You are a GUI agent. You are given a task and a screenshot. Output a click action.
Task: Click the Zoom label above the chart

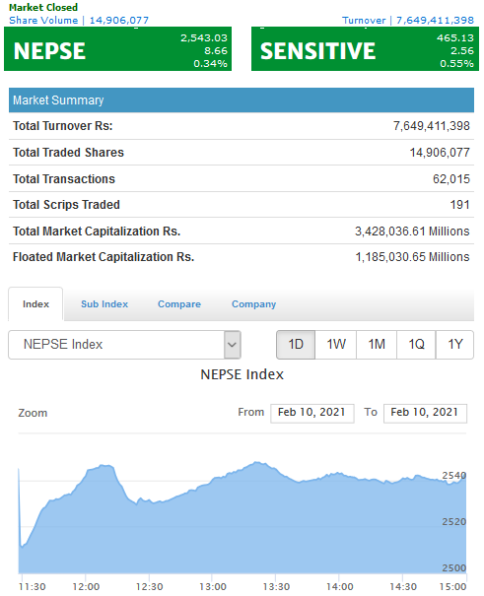33,413
